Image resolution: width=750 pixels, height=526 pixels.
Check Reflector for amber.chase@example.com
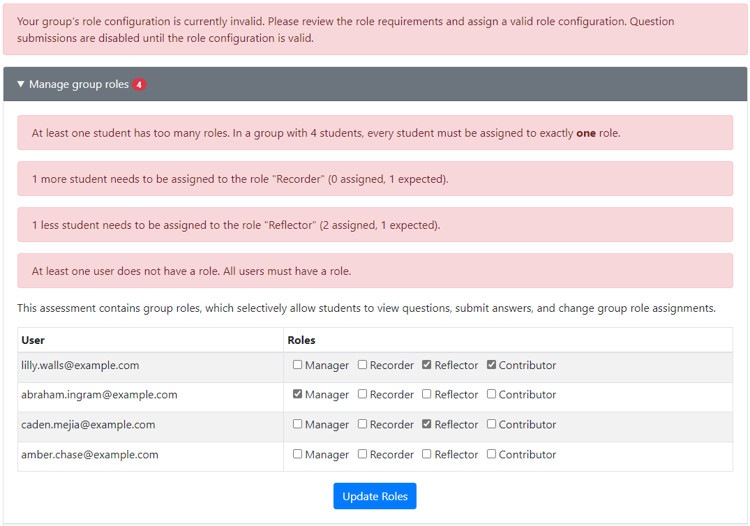(427, 453)
